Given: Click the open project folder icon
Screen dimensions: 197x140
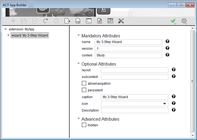Looking at the screenshot, I should (x=24, y=21).
